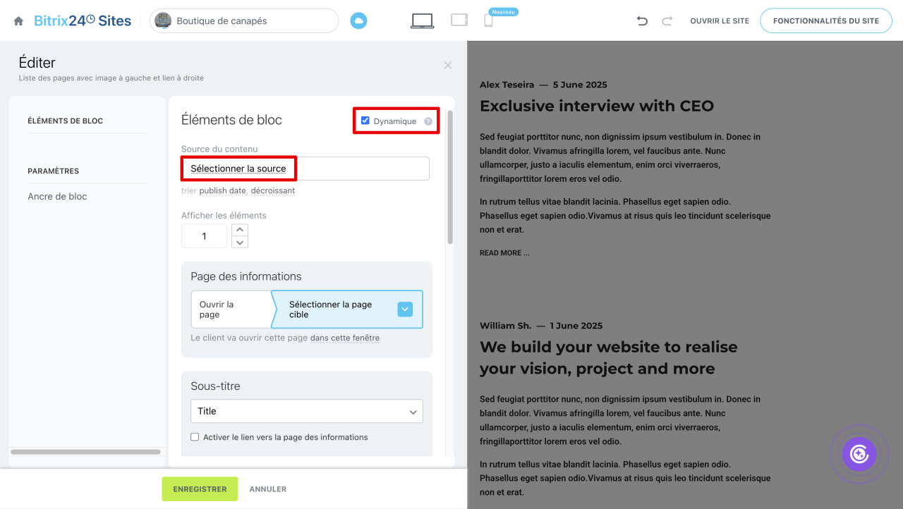Switch to desktop laptop preview
Viewport: 903px width, 509px height.
(422, 20)
